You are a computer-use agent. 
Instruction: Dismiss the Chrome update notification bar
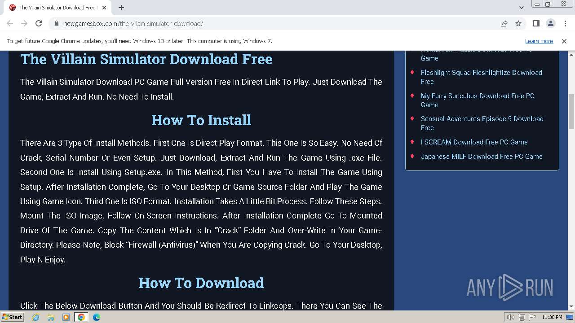(564, 41)
